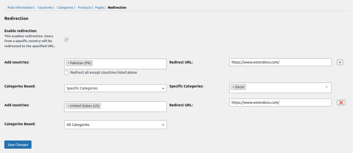Open the Countries tab
This screenshot has height=153, width=353.
45,7
